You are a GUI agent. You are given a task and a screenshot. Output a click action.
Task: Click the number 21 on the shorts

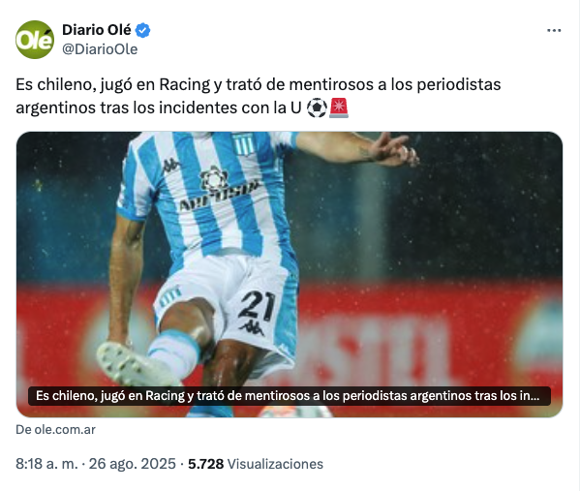[x=257, y=306]
